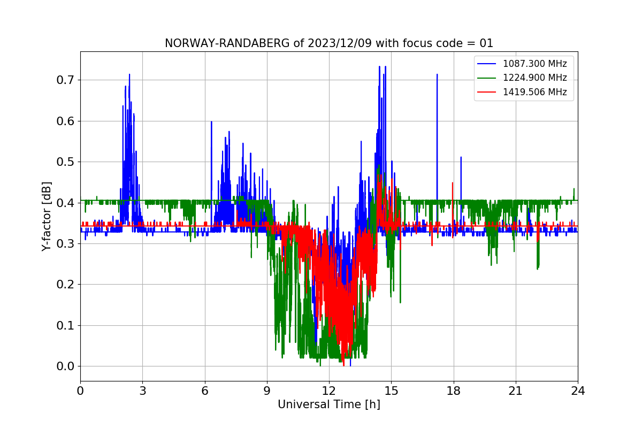
Task: Click the 15 x-axis tick label
Action: coord(391,391)
